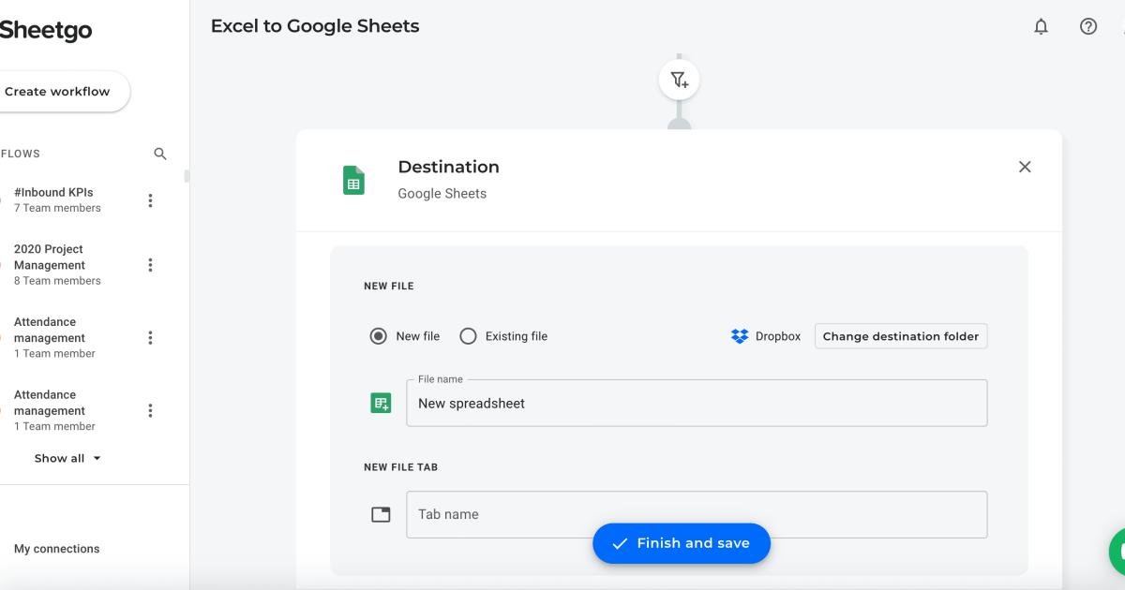Open the green support chat bubble
The image size is (1125, 590).
point(1121,553)
